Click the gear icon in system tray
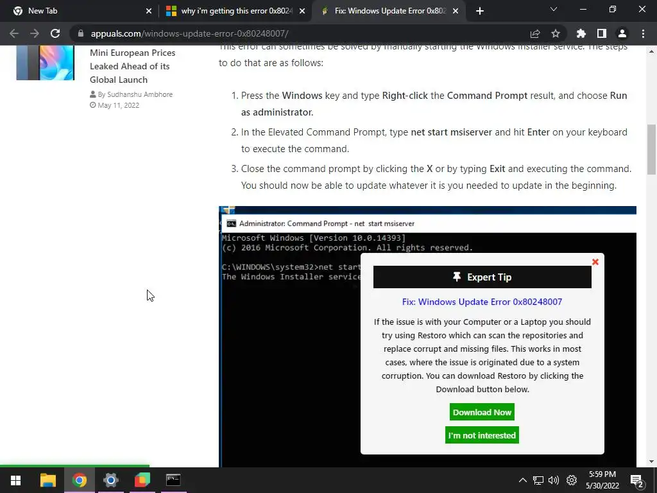 [x=572, y=480]
